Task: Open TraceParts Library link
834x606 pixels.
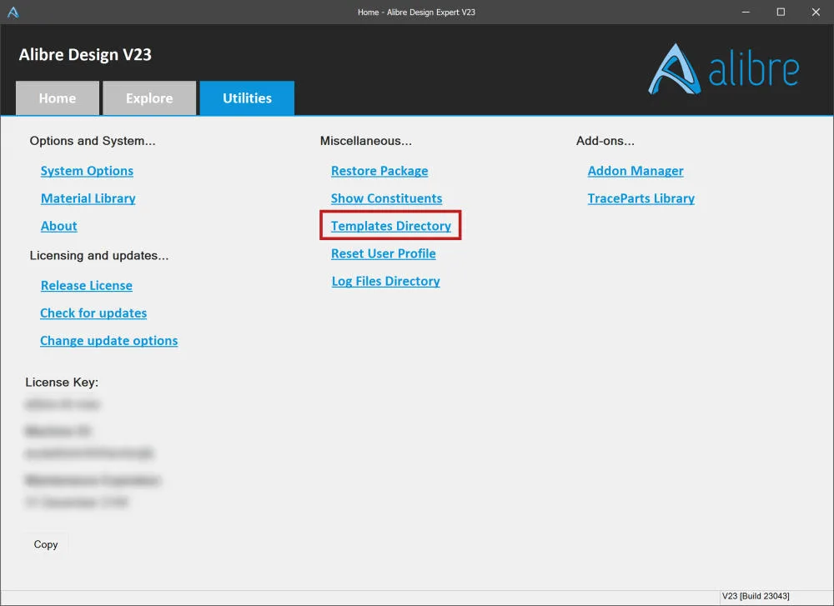Action: pos(641,198)
